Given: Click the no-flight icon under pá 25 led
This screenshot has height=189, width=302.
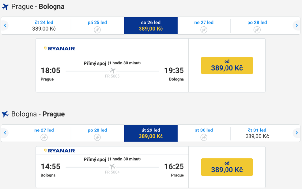Looking at the screenshot, I should click(x=97, y=30).
